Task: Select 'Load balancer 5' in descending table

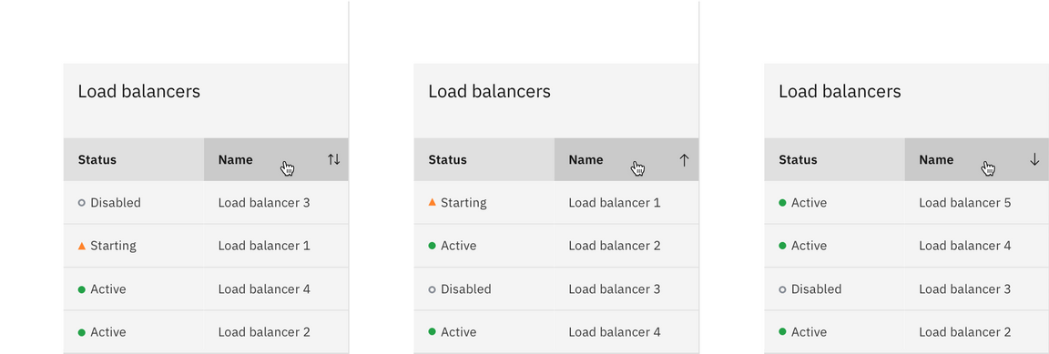Action: pos(965,202)
